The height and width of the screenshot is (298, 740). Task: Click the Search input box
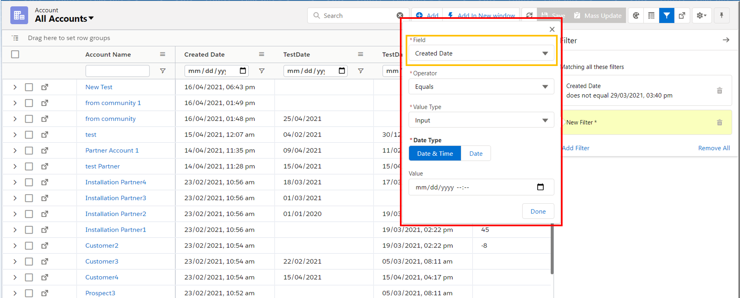click(356, 16)
